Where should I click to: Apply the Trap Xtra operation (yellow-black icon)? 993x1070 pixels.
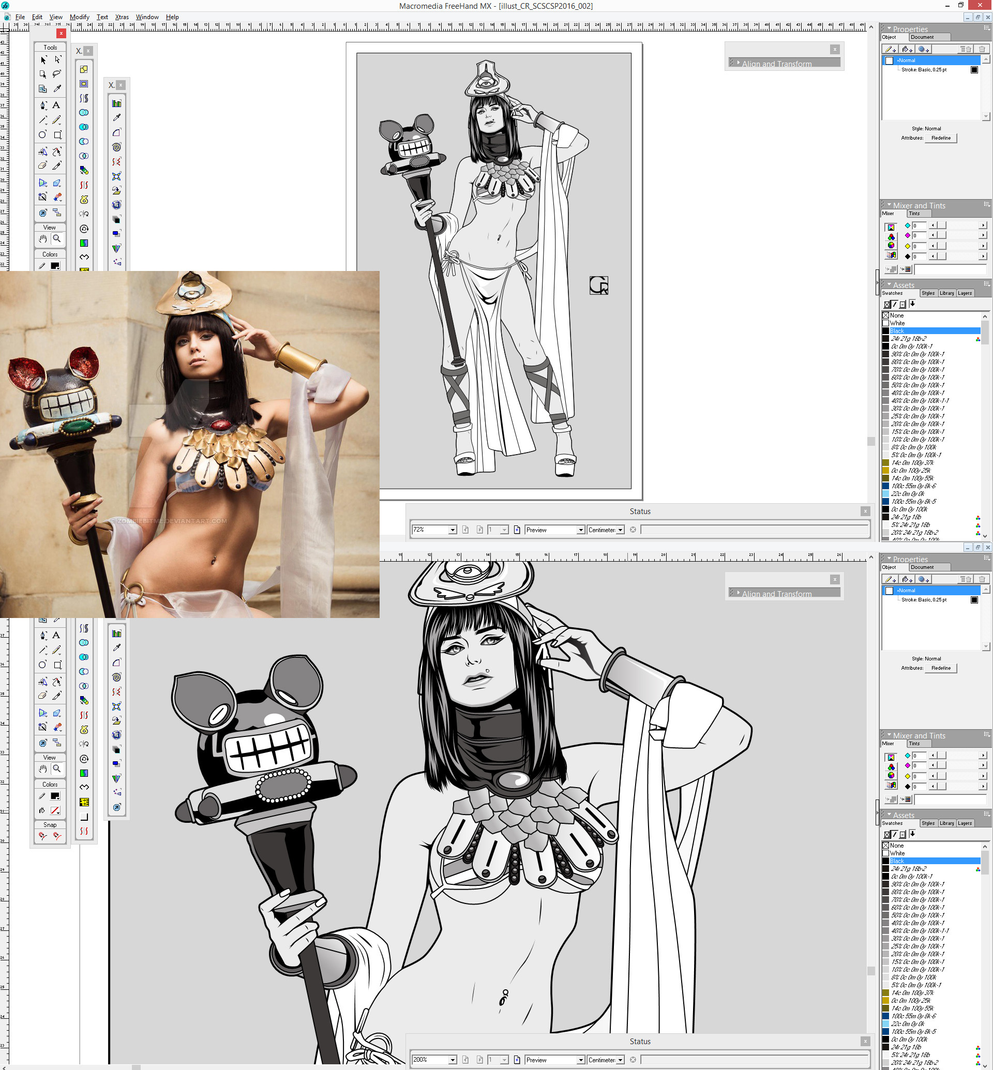point(84,802)
